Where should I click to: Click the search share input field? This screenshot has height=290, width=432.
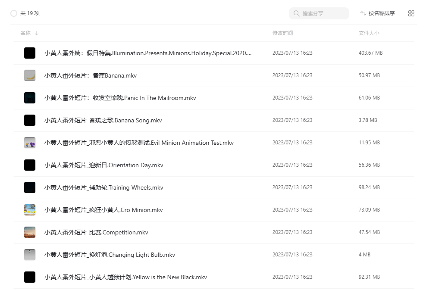pyautogui.click(x=323, y=13)
